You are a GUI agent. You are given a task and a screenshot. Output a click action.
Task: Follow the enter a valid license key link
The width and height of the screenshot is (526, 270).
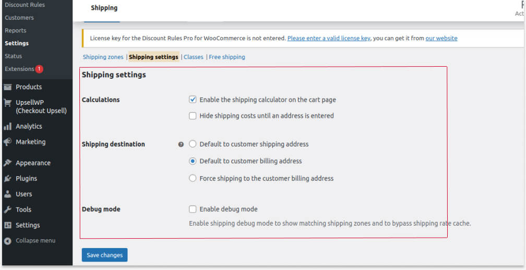coord(329,38)
